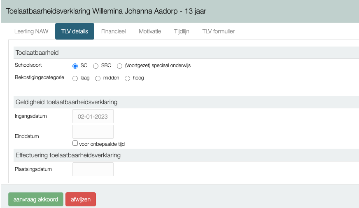Screen dimensions: 359x208
Task: Open the Tijdlijn tab
Action: (182, 31)
